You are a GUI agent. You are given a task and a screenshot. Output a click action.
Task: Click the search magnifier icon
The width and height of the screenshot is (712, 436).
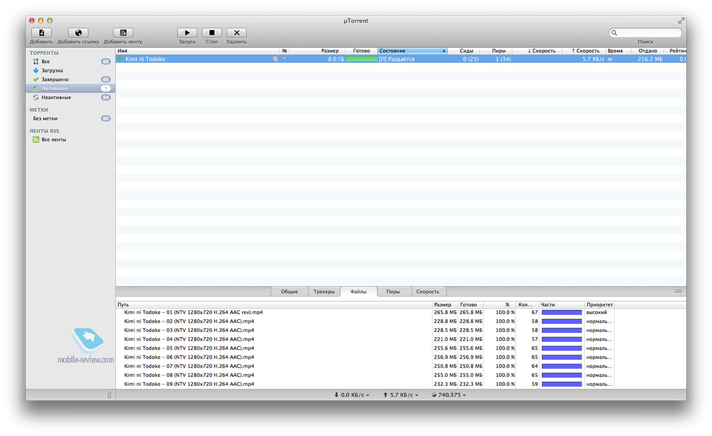click(615, 33)
